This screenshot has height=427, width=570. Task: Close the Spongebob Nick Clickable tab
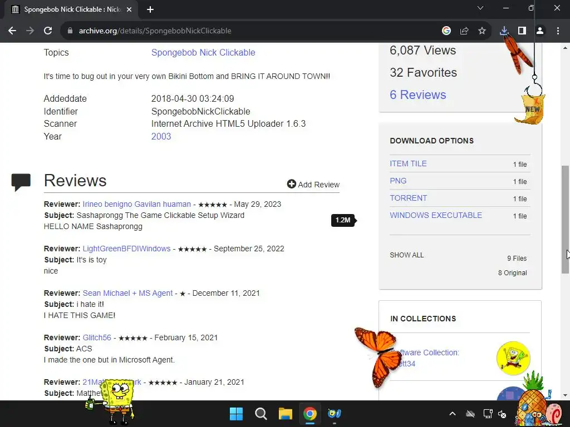[x=129, y=9]
